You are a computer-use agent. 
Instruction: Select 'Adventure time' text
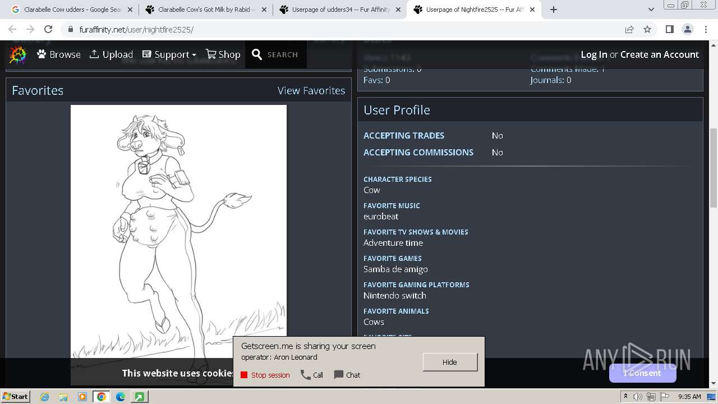click(393, 242)
